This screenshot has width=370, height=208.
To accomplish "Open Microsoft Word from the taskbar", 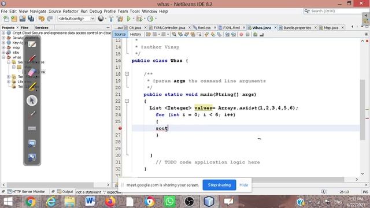I will click(x=90, y=202).
